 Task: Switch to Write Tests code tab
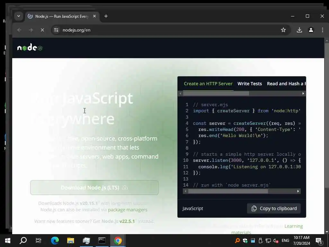250,84
